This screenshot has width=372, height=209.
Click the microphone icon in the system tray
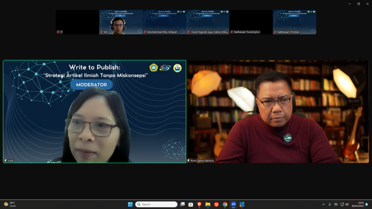pos(330,204)
